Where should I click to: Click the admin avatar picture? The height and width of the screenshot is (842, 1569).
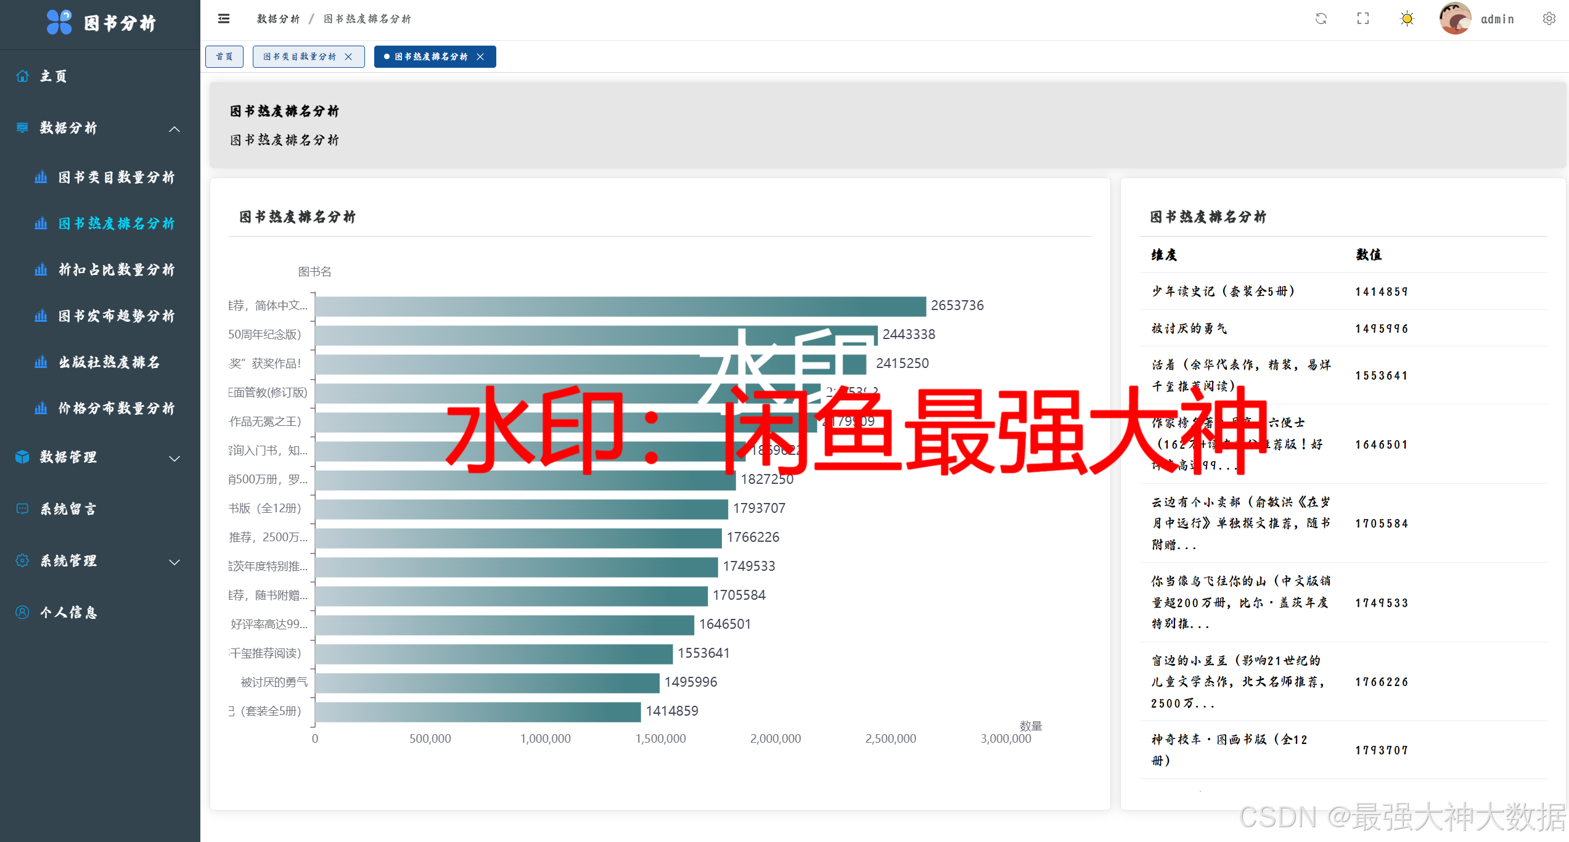coord(1455,19)
